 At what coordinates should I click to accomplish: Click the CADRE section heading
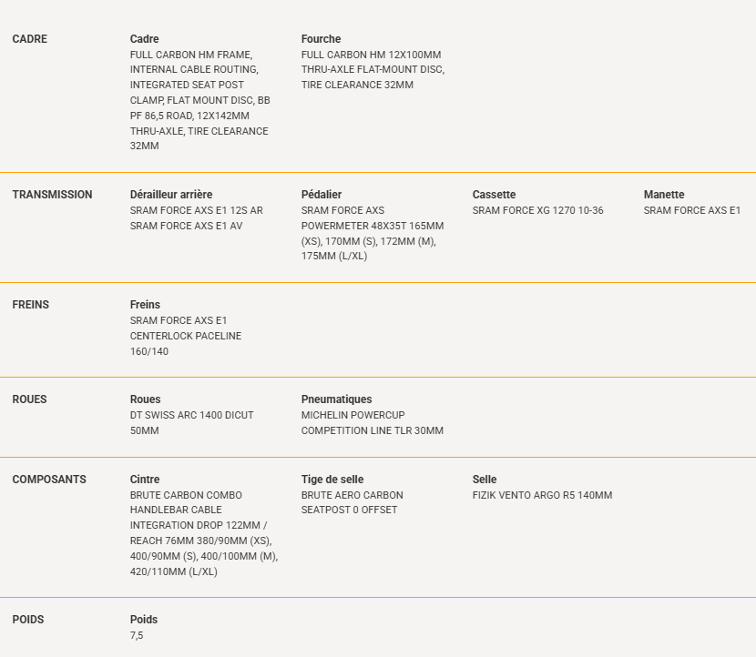29,39
